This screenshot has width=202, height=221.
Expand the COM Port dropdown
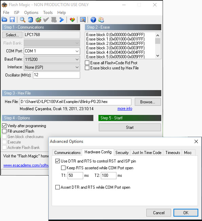pyautogui.click(x=77, y=51)
